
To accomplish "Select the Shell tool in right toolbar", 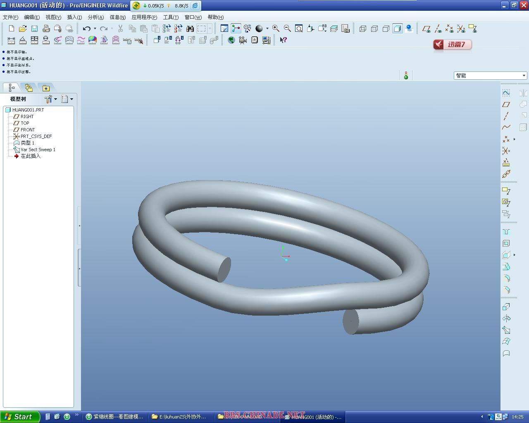I will coord(506,243).
